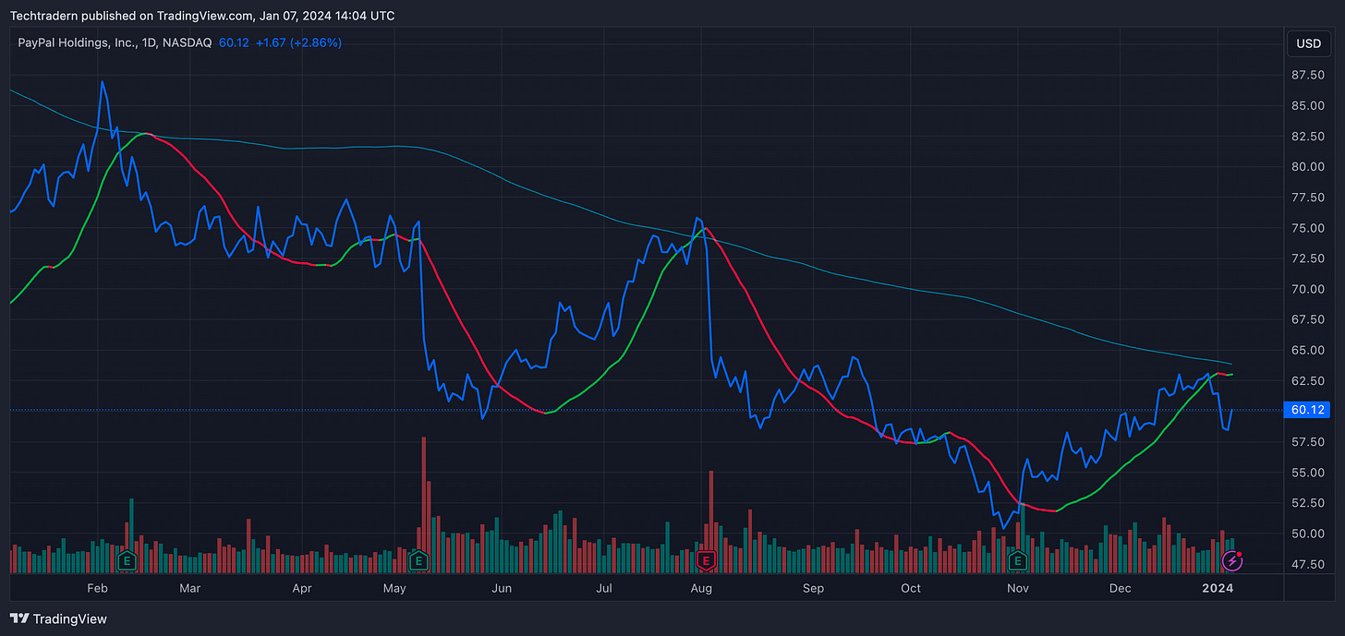
Task: Click the TradingView logo at bottom left
Action: (x=58, y=618)
